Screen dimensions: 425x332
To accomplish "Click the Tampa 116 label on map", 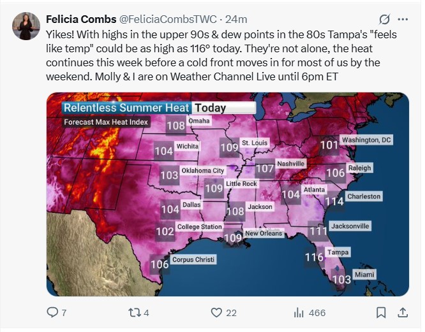I will click(327, 255).
